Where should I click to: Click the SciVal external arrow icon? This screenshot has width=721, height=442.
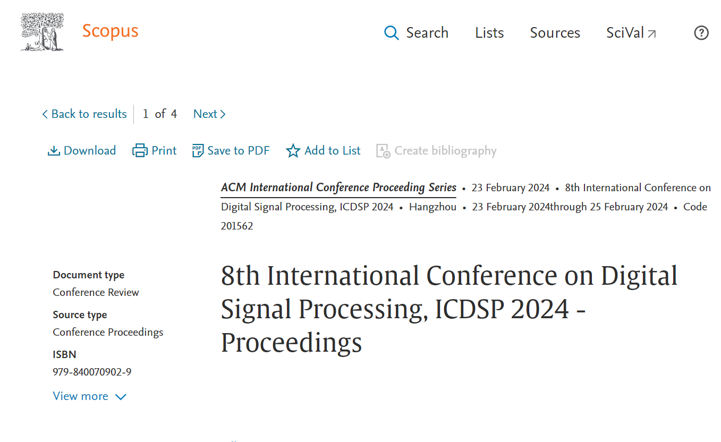coord(652,34)
